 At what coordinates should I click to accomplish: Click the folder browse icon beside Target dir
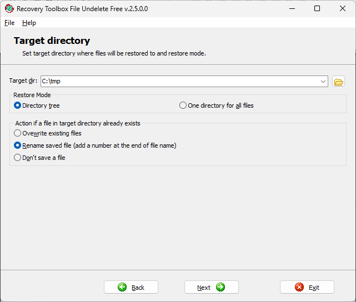click(338, 82)
